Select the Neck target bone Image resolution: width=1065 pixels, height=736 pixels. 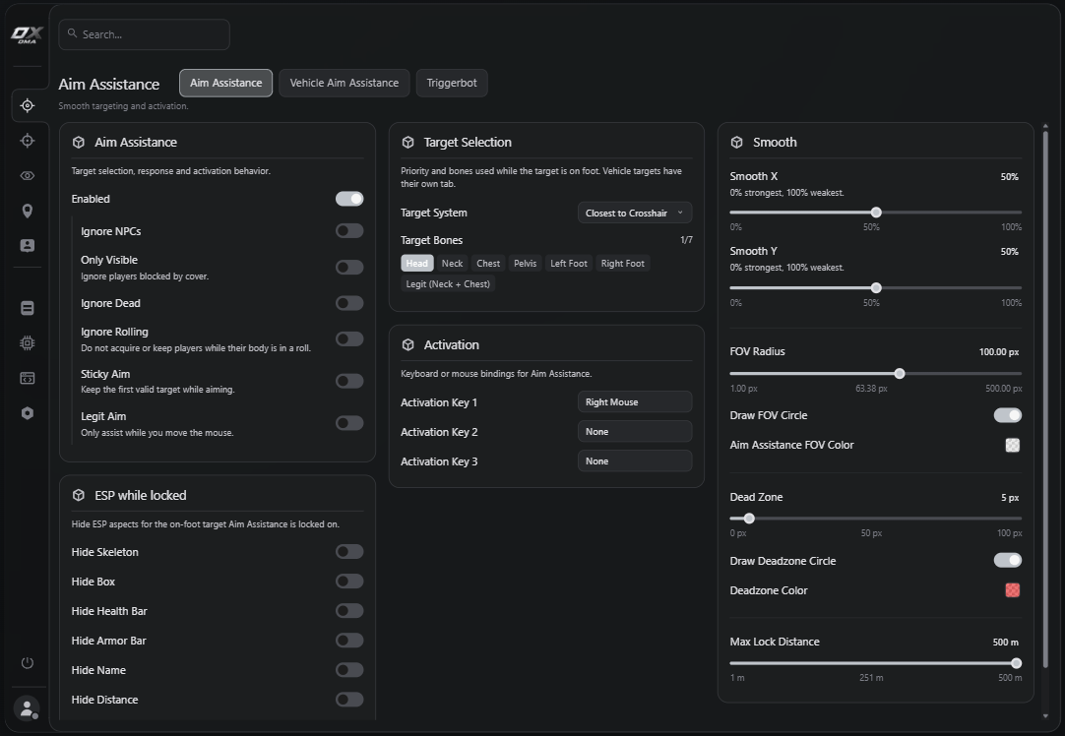point(453,264)
